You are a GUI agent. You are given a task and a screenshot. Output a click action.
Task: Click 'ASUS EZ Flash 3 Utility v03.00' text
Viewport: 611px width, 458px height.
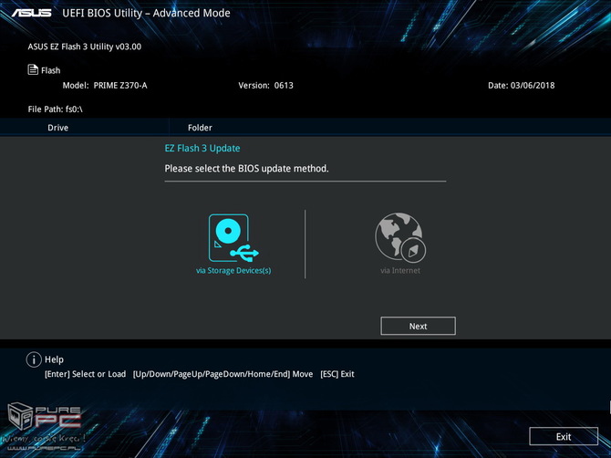85,47
